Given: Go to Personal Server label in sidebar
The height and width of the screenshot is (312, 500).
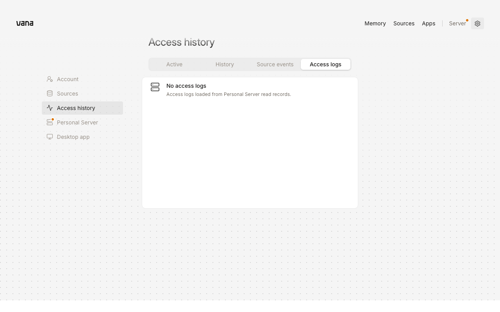Looking at the screenshot, I should [77, 122].
